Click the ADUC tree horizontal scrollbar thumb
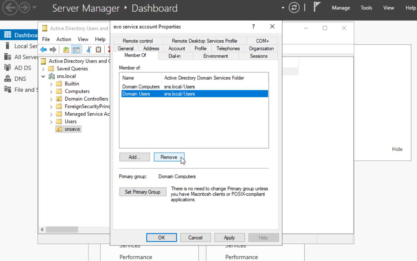The height and width of the screenshot is (261, 417). tap(62, 229)
